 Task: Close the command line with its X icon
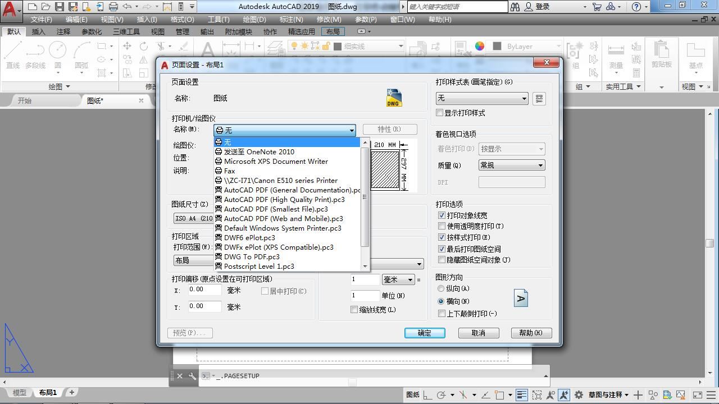tap(180, 376)
